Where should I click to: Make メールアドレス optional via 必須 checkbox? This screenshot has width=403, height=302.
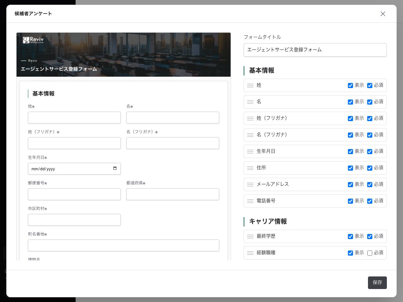(370, 185)
